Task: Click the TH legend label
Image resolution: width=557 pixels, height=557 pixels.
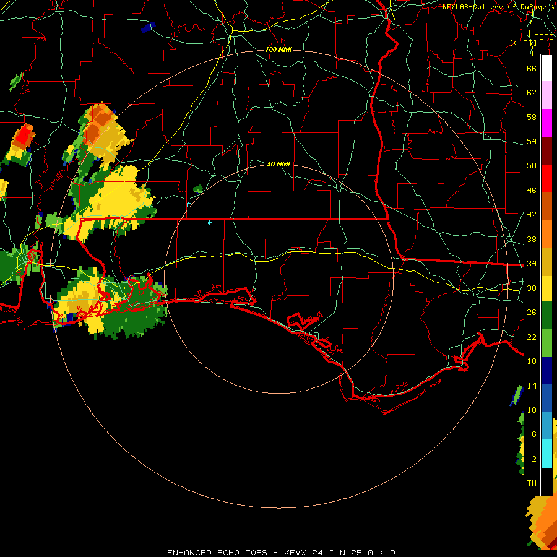Action: pyautogui.click(x=532, y=483)
